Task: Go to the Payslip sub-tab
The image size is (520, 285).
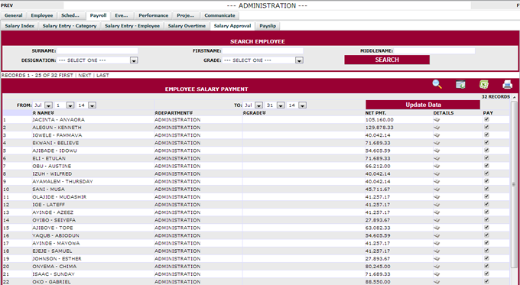Action: pos(268,26)
